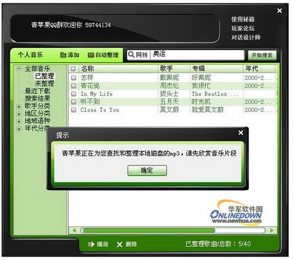
Task: Open the 个人音乐 tab
Action: 30,55
